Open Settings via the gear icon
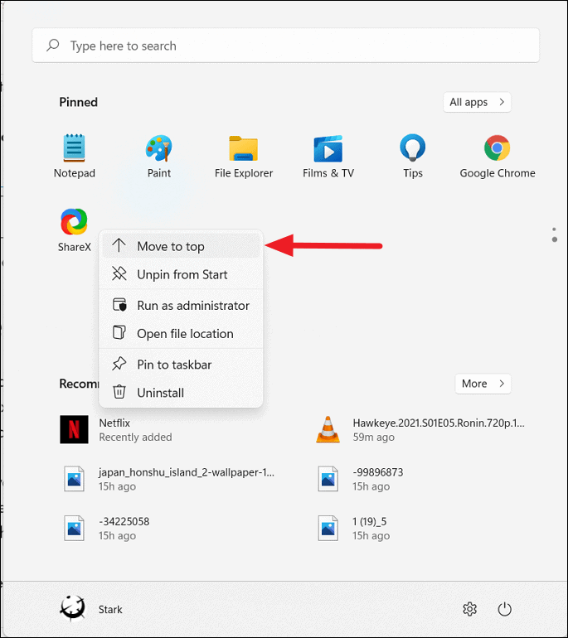 coord(470,609)
